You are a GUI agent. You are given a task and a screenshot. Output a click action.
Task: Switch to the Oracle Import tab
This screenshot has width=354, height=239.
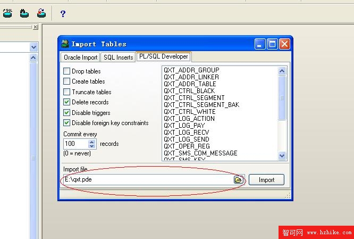pyautogui.click(x=80, y=57)
